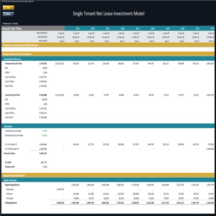Select the Credit Discount Rate label
This screenshot has width=216, height=216.
(13, 131)
